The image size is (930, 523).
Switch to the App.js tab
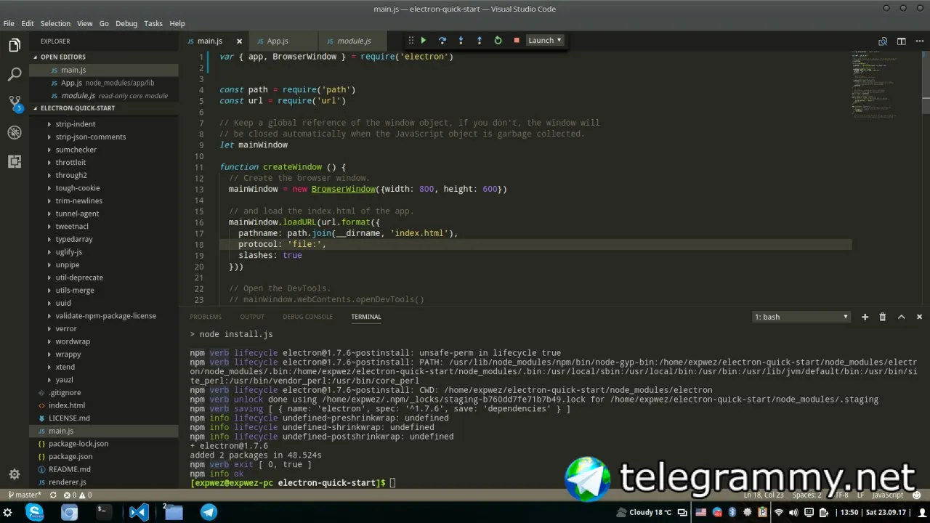278,41
